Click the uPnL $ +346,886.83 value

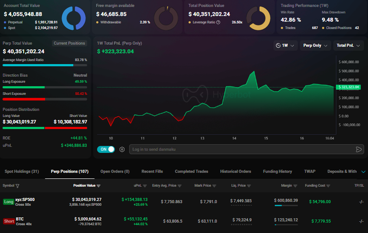click(x=74, y=145)
